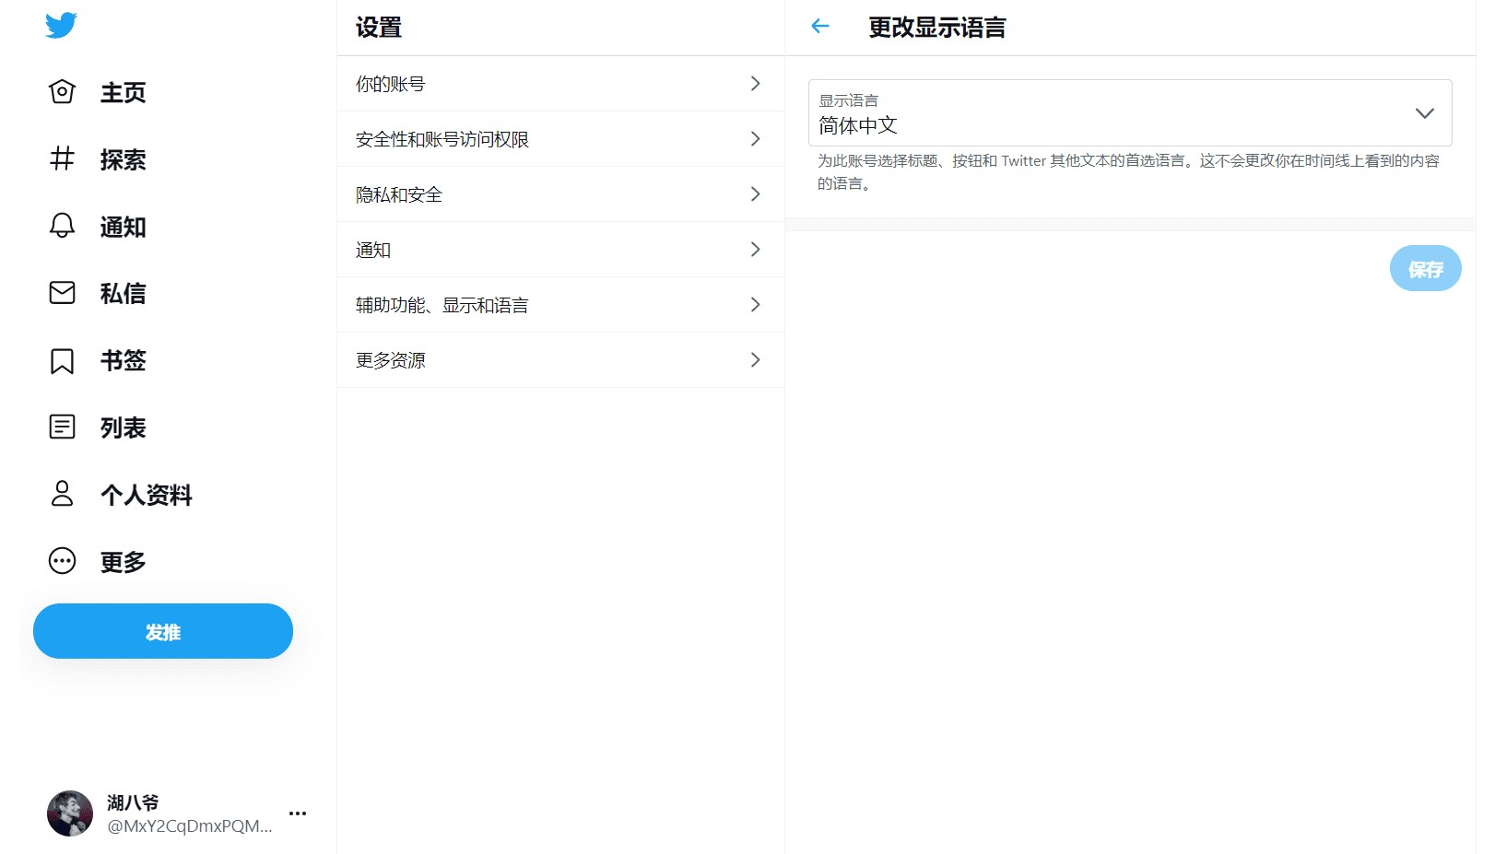This screenshot has width=1495, height=854.
Task: Open 列表 (Lists) icon
Action: (61, 427)
